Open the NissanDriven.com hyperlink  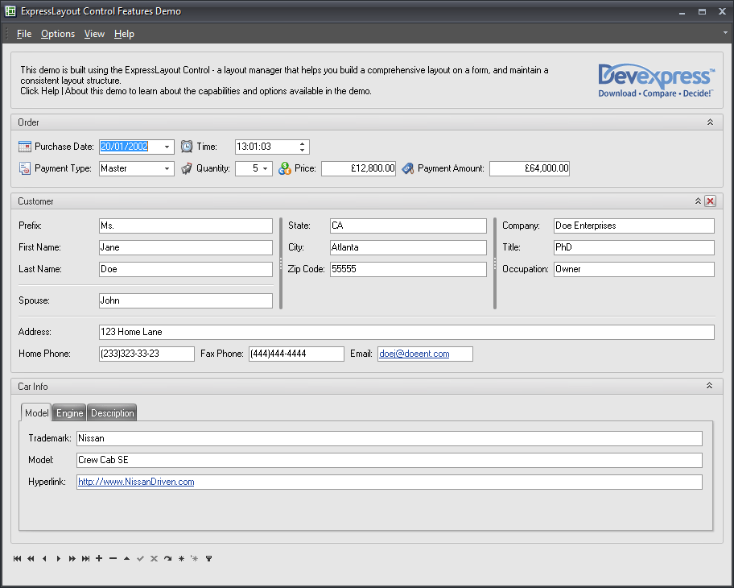click(136, 482)
